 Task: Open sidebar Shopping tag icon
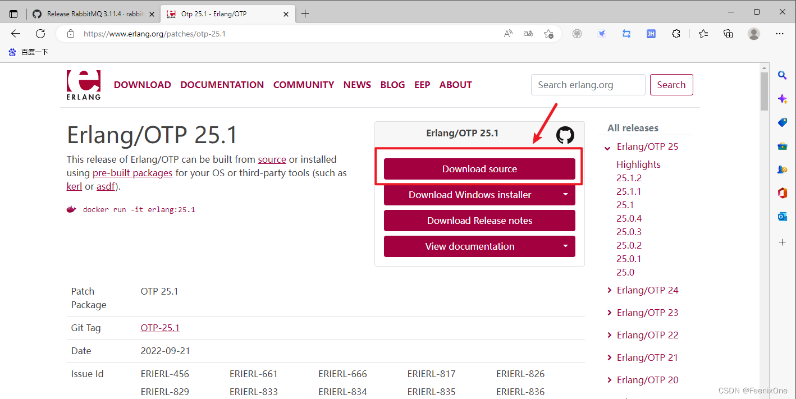[x=782, y=122]
